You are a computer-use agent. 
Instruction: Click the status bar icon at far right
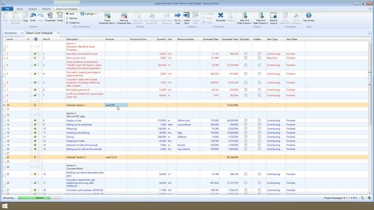click(369, 198)
